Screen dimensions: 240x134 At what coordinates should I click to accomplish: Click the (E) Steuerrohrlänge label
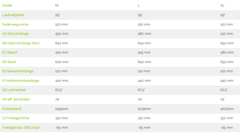coord(18,71)
